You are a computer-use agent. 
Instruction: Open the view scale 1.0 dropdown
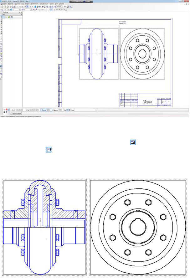point(8,9)
